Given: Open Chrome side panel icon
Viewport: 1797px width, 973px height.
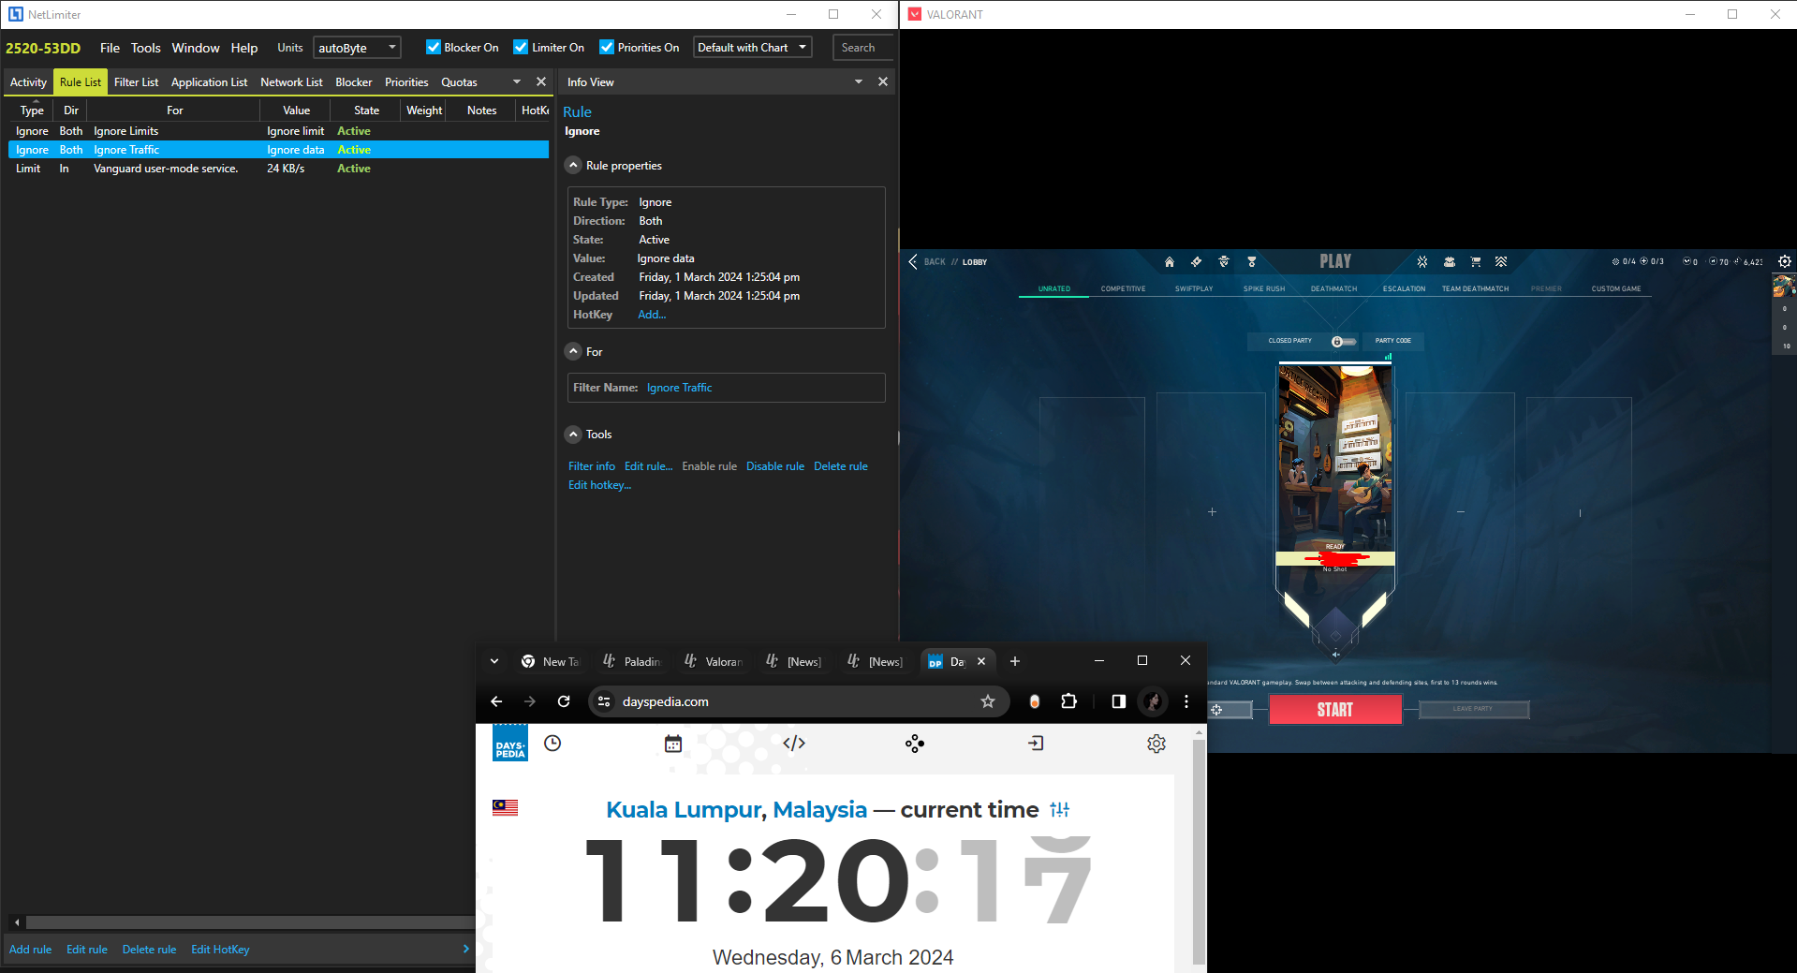Looking at the screenshot, I should click(1118, 701).
